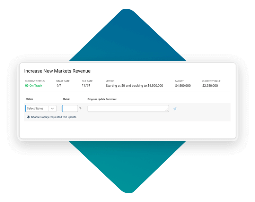Click the comment box resize handle
This screenshot has width=255, height=202.
pos(167,110)
